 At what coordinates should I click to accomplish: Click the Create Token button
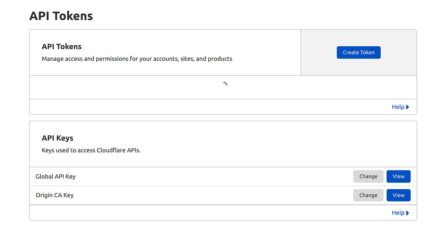pos(358,52)
